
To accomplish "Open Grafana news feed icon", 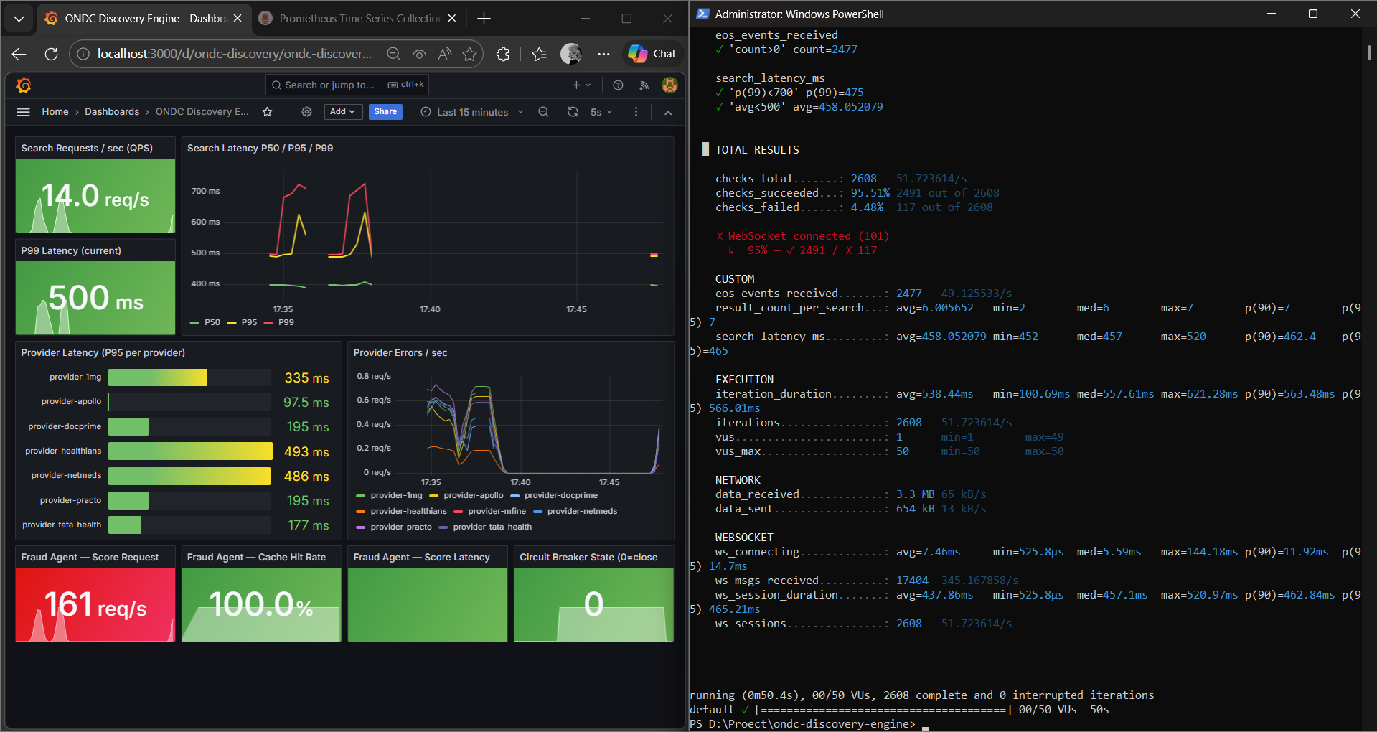I will tap(644, 85).
